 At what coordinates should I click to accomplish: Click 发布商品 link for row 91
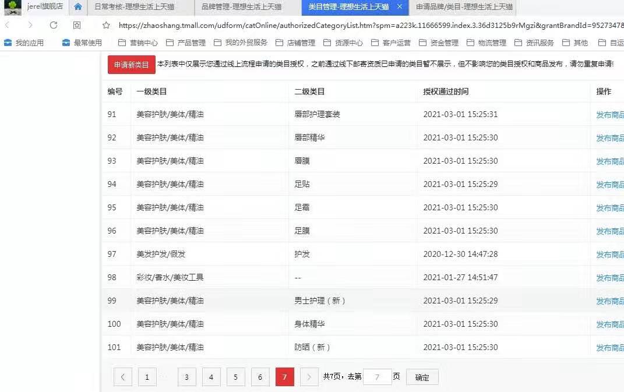609,115
